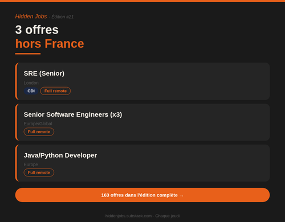Click the '3 offres' heading
Screen dimensions: 285x222
click(x=37, y=30)
